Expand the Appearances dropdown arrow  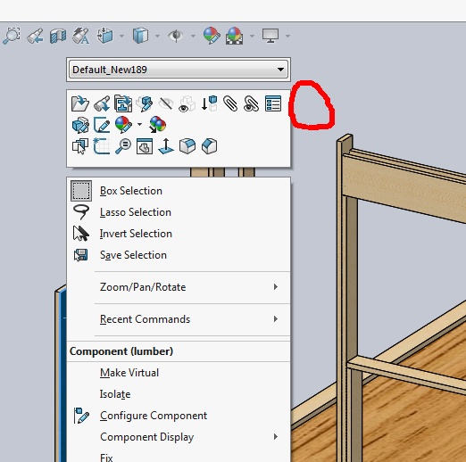(x=139, y=125)
